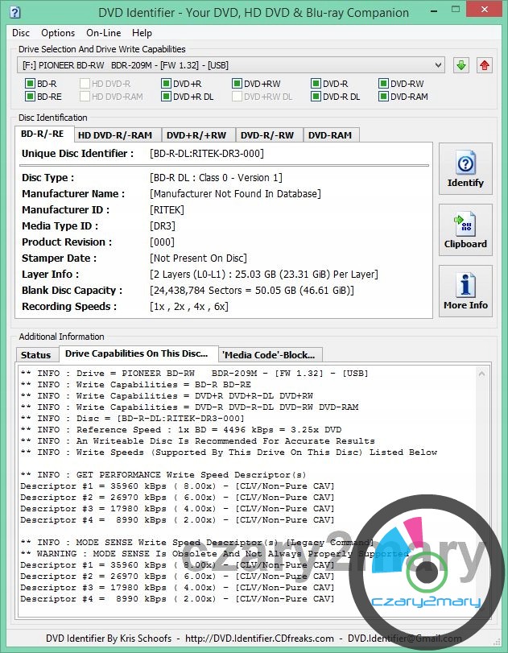Click the DVD Identifier title bar icon
The image size is (508, 653).
coord(14,12)
